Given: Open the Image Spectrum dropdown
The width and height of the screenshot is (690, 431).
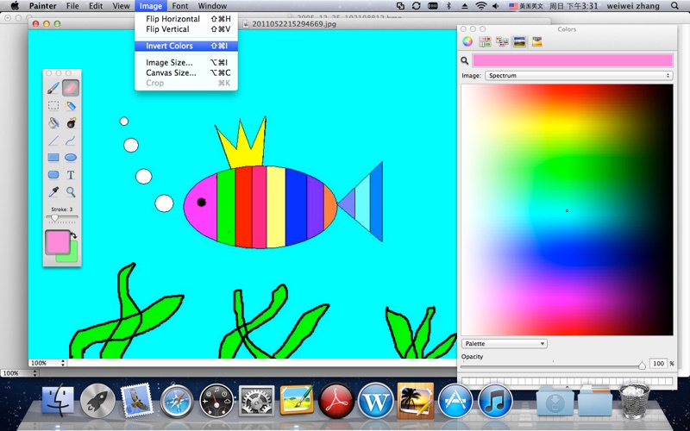Looking at the screenshot, I should coord(579,76).
